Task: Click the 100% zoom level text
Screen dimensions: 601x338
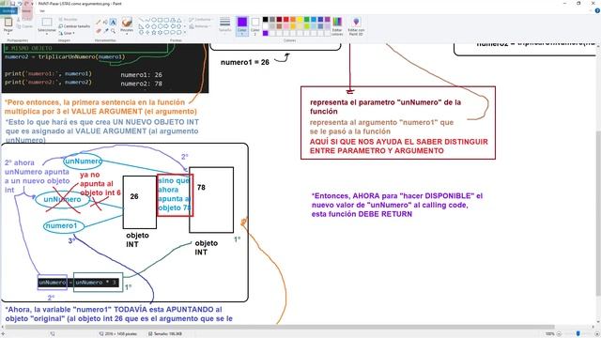Action: click(549, 334)
